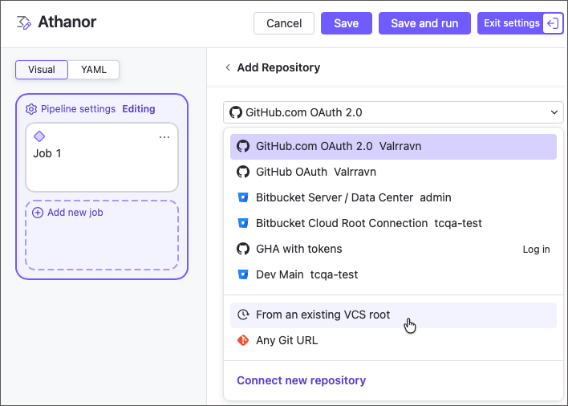Viewport: 568px width, 406px height.
Task: Click the Save and run button
Action: 424,23
